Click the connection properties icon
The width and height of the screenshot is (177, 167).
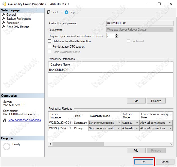[x=5, y=120]
